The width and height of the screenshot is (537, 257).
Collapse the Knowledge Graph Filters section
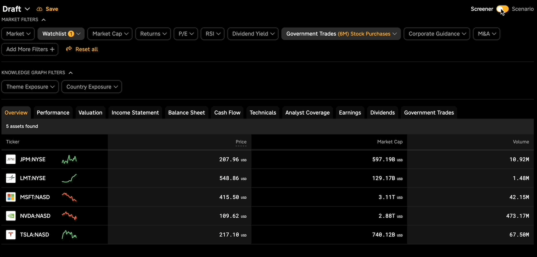click(70, 72)
